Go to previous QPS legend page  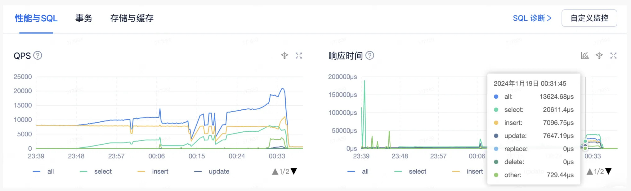[275, 172]
